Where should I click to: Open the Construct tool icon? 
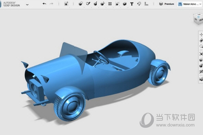click(x=95, y=4)
